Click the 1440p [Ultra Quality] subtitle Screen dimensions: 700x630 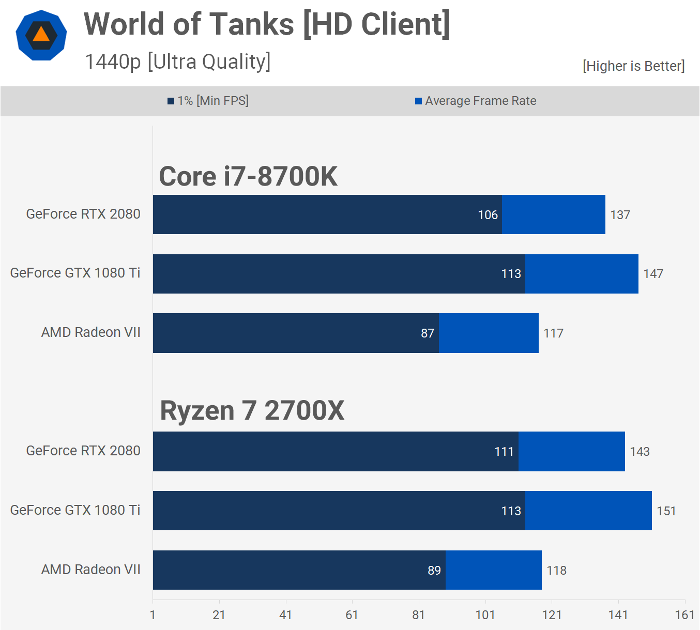(177, 62)
